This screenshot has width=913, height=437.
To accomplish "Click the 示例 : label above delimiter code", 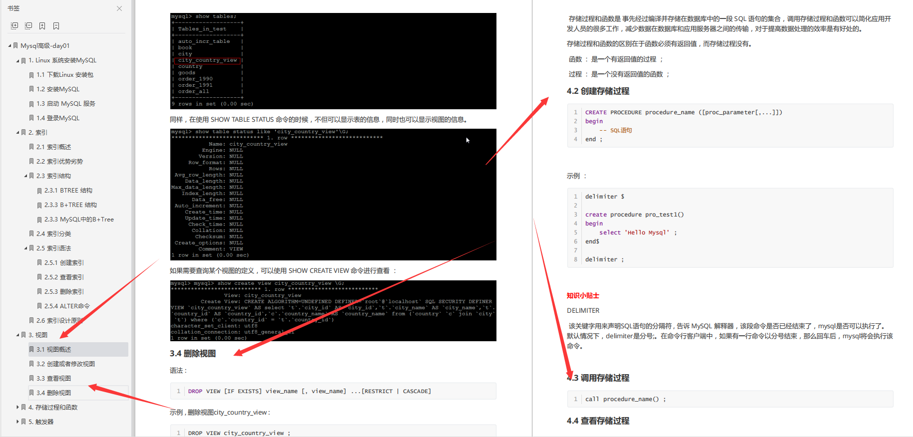I will click(x=577, y=176).
